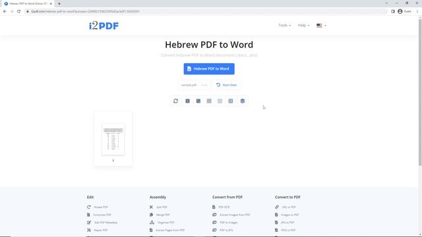Image resolution: width=422 pixels, height=237 pixels.
Task: Click the chain link icon next to URL to PDF
Action: click(277, 207)
